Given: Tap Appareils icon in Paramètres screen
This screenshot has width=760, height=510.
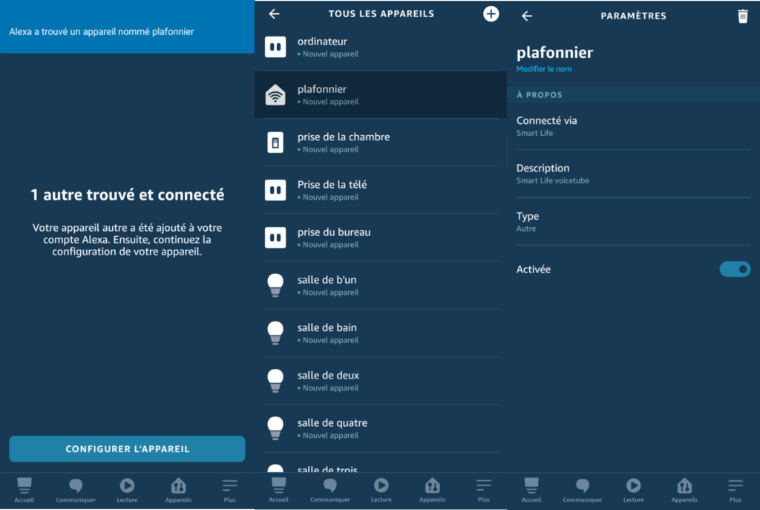Looking at the screenshot, I should click(x=684, y=486).
